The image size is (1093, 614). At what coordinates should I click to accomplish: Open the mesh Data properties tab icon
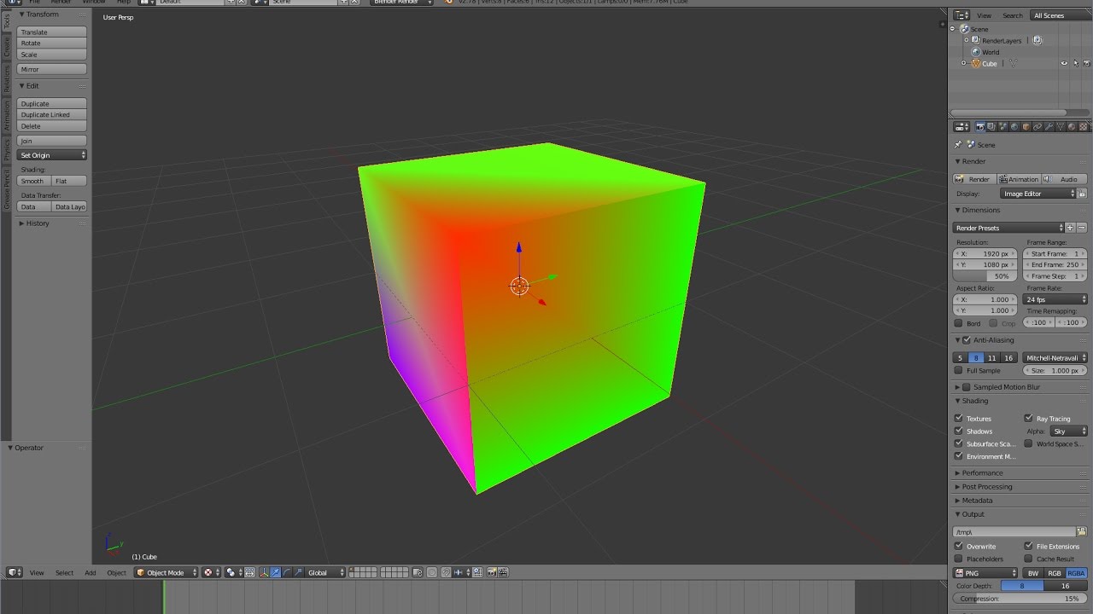click(x=1060, y=127)
